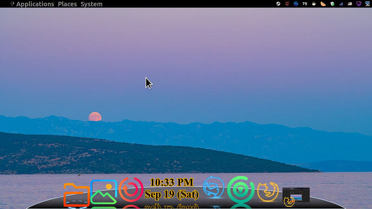Click the dock clock showing 10:33 PM
This screenshot has height=209, width=372.
[x=172, y=189]
